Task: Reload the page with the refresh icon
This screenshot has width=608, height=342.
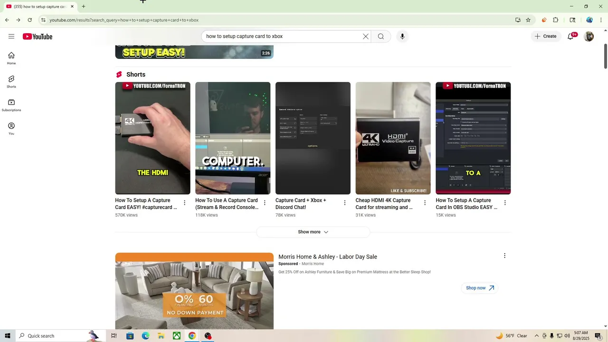Action: click(x=29, y=20)
